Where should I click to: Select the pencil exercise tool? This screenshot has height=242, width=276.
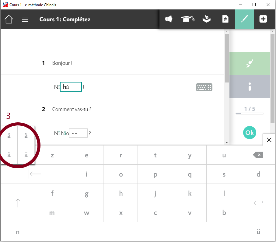244,19
